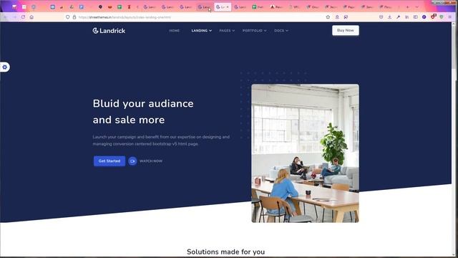This screenshot has width=458, height=258.
Task: View site security via the padlock icon
Action: [74, 17]
